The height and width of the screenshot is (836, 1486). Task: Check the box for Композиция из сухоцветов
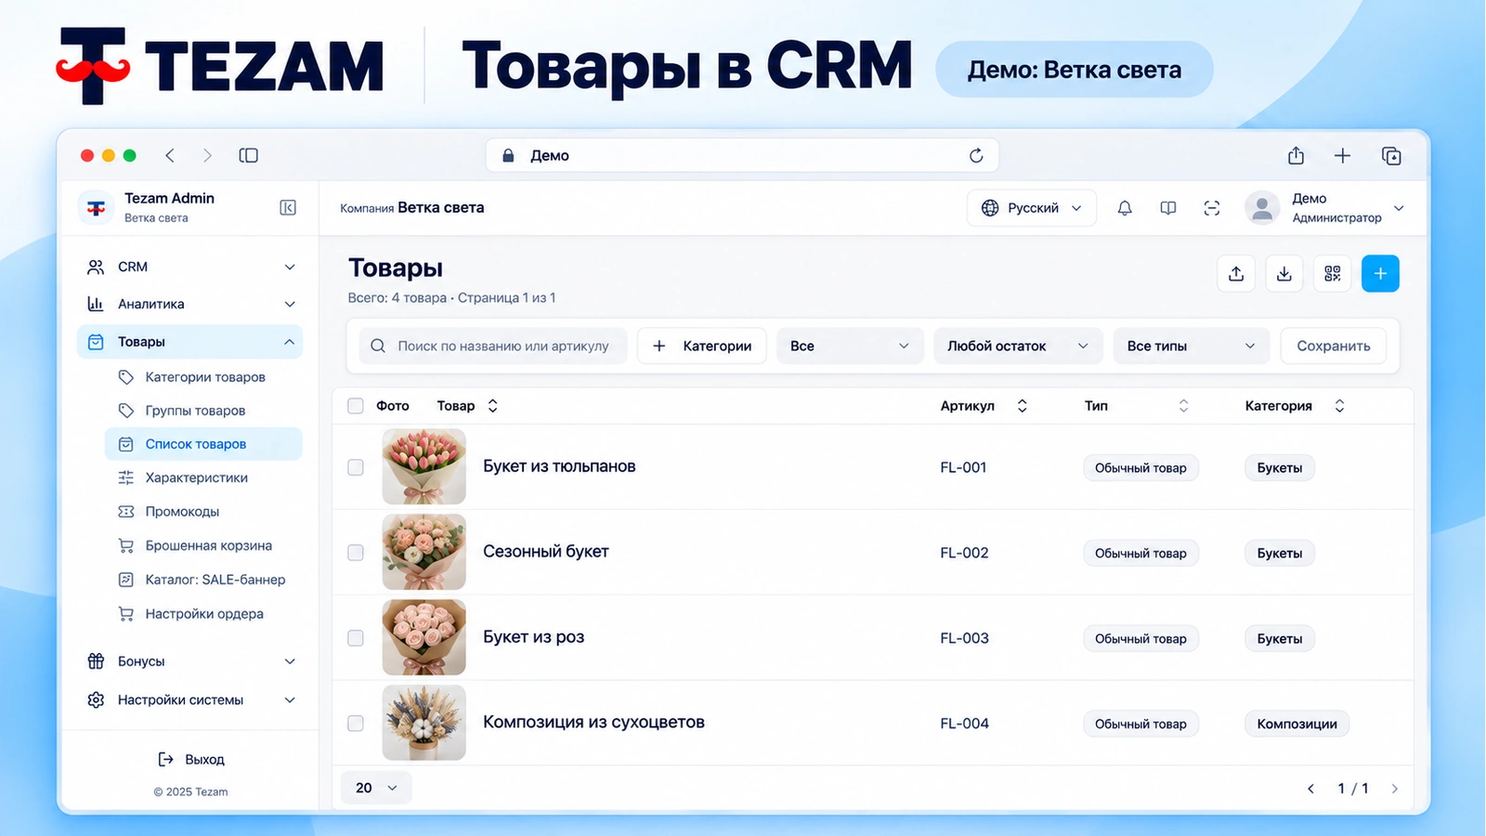pos(356,724)
